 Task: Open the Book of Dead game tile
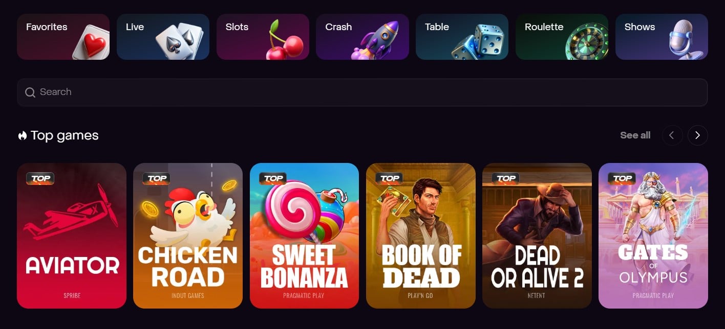point(421,236)
